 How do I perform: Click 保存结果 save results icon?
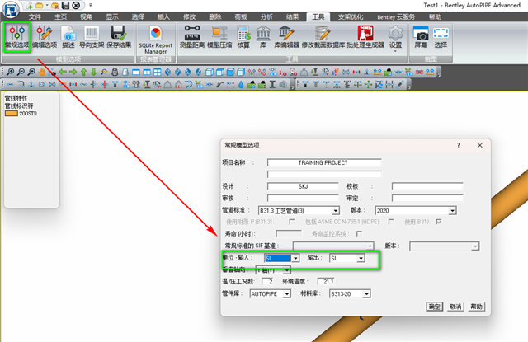pos(119,36)
